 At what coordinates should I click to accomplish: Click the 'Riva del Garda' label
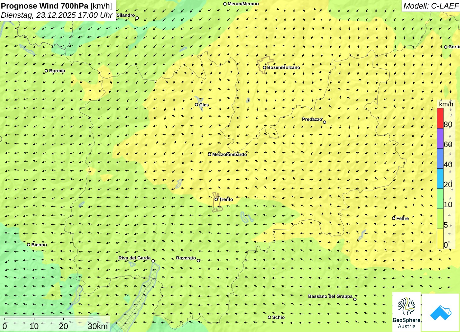[x=134, y=258]
